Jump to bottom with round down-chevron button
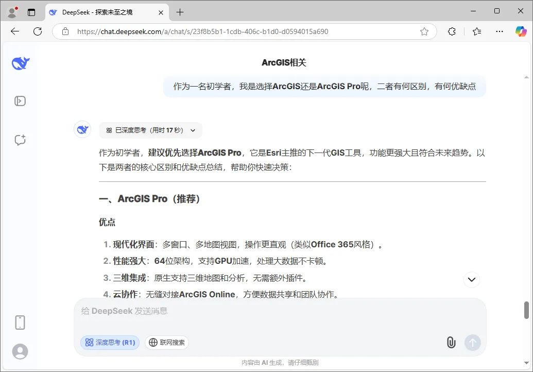 pos(472,279)
